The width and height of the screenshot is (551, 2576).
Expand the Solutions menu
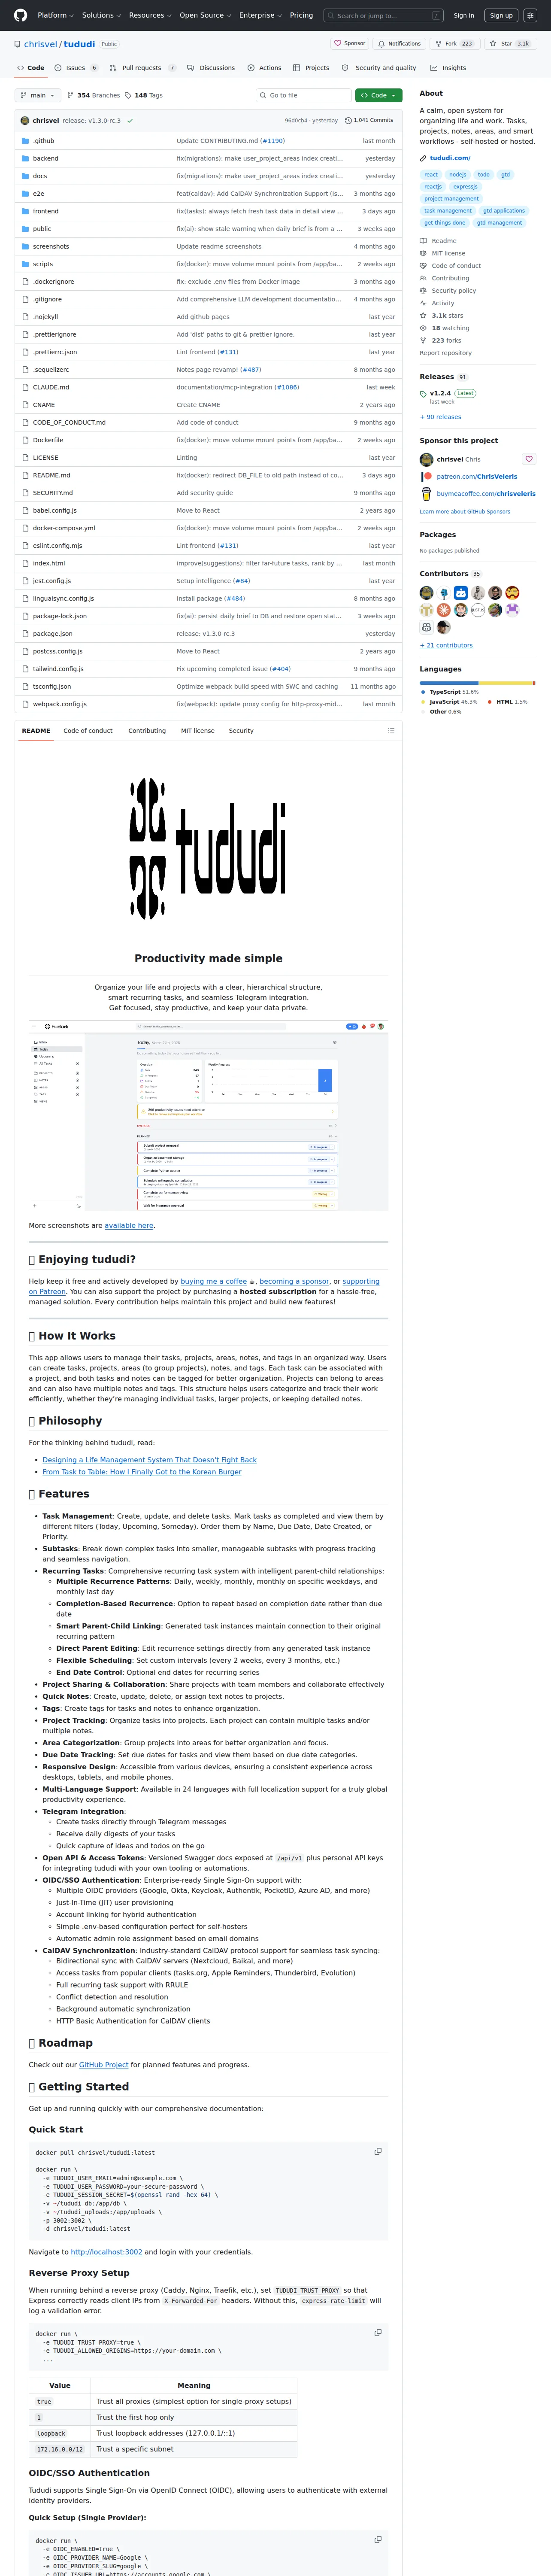[x=100, y=15]
